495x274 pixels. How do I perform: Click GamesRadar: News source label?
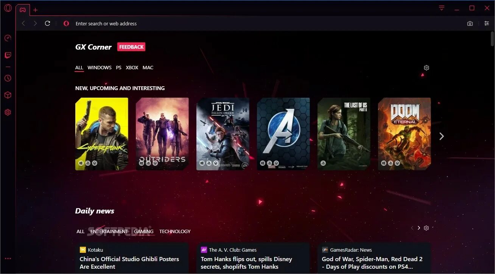(351, 250)
